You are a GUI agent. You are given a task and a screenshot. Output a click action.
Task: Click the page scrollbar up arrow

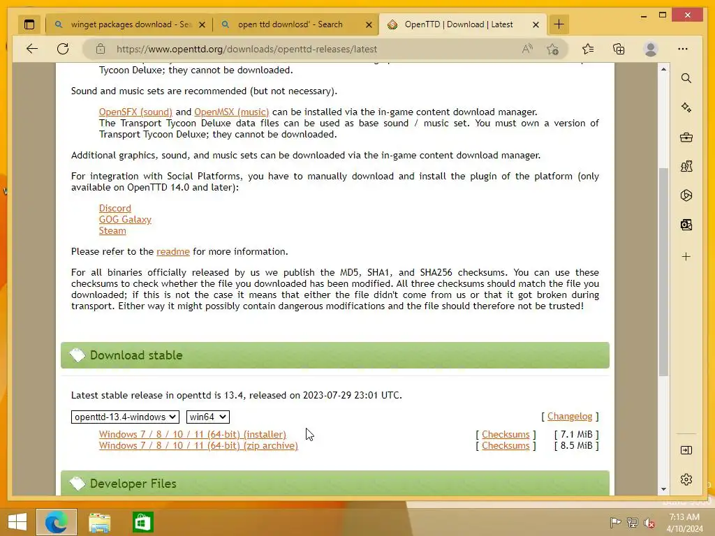(x=663, y=69)
